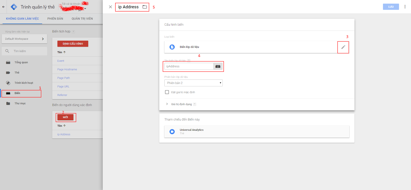
Task: Click the LƯU save button
Action: [391, 7]
